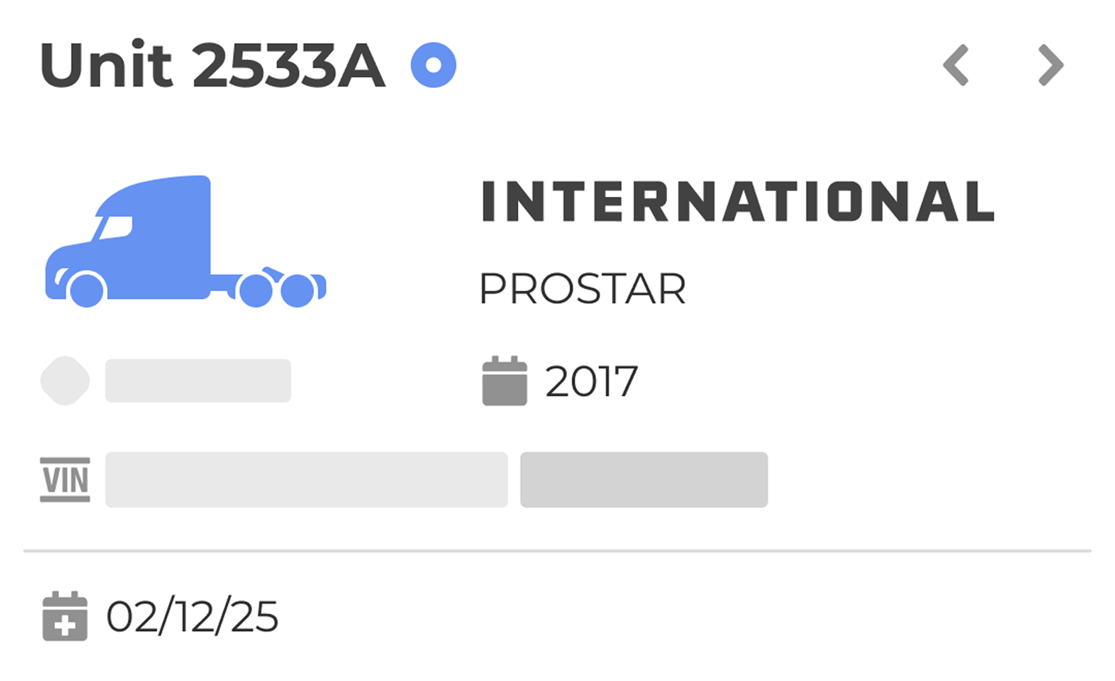The height and width of the screenshot is (681, 1115).
Task: Click the light gray VIN placeholder field
Action: [307, 480]
